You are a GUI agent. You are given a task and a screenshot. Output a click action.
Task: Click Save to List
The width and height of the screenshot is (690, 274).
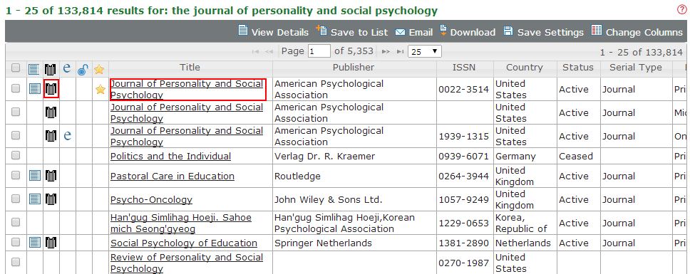352,31
